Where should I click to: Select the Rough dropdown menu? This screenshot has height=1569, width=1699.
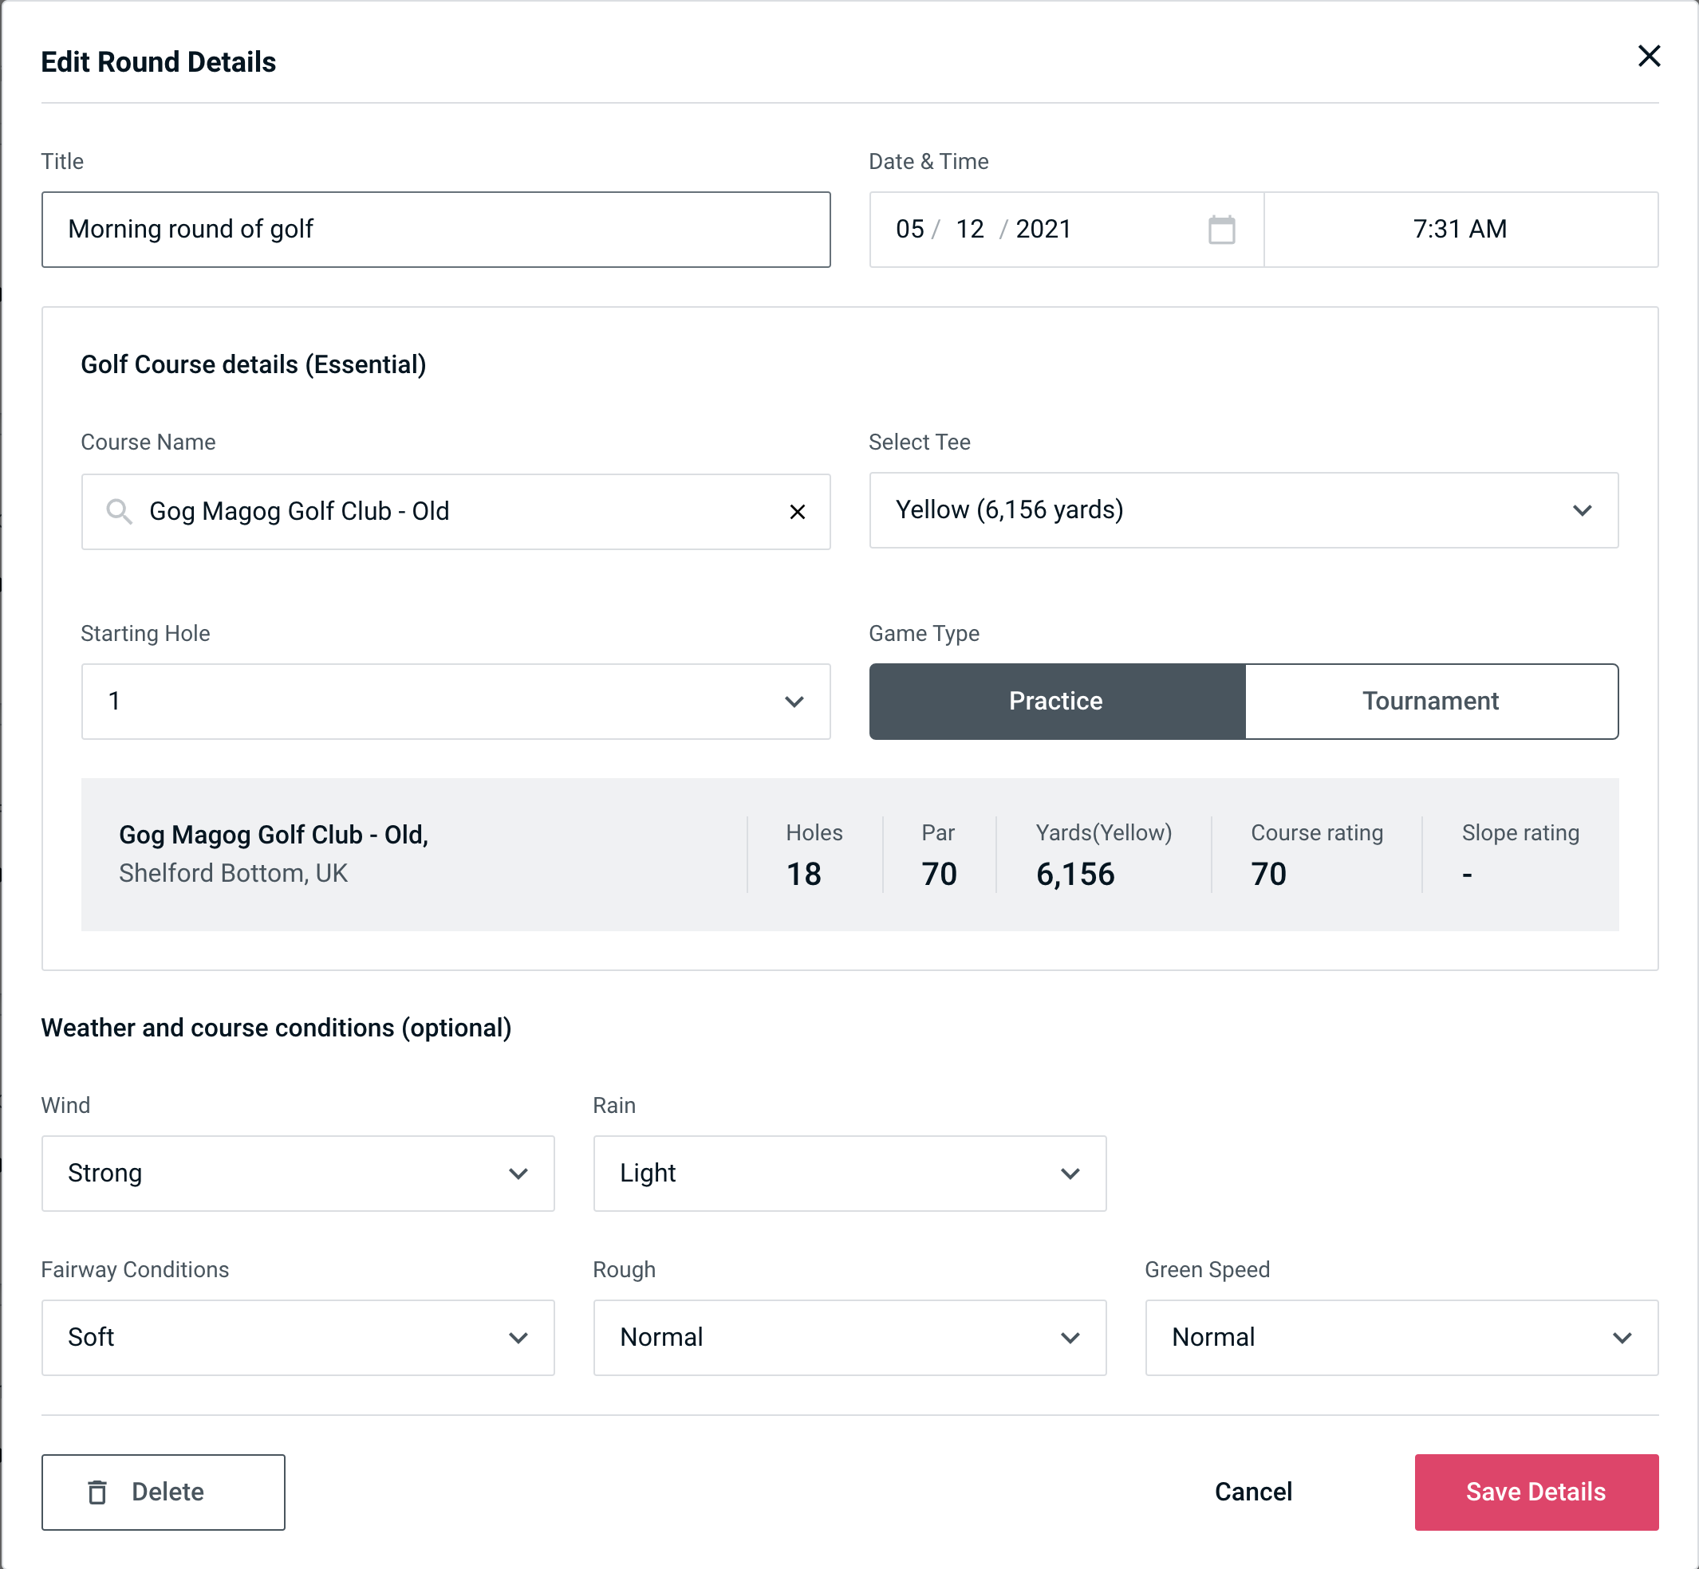(x=851, y=1339)
